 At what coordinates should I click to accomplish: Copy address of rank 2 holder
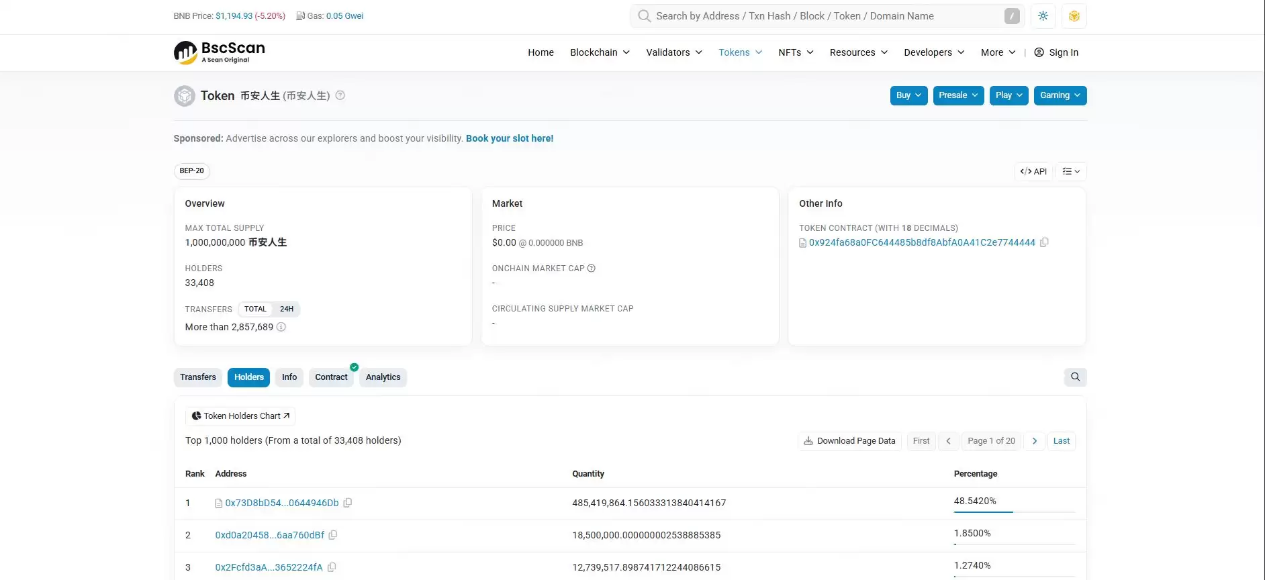(x=332, y=535)
